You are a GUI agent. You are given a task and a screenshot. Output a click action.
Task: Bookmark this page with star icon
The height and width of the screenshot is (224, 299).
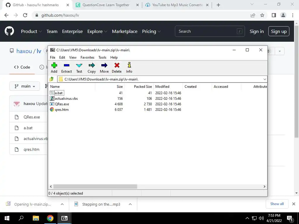262,15
